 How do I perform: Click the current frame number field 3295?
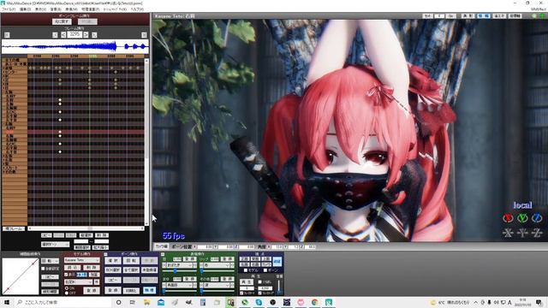[74, 34]
